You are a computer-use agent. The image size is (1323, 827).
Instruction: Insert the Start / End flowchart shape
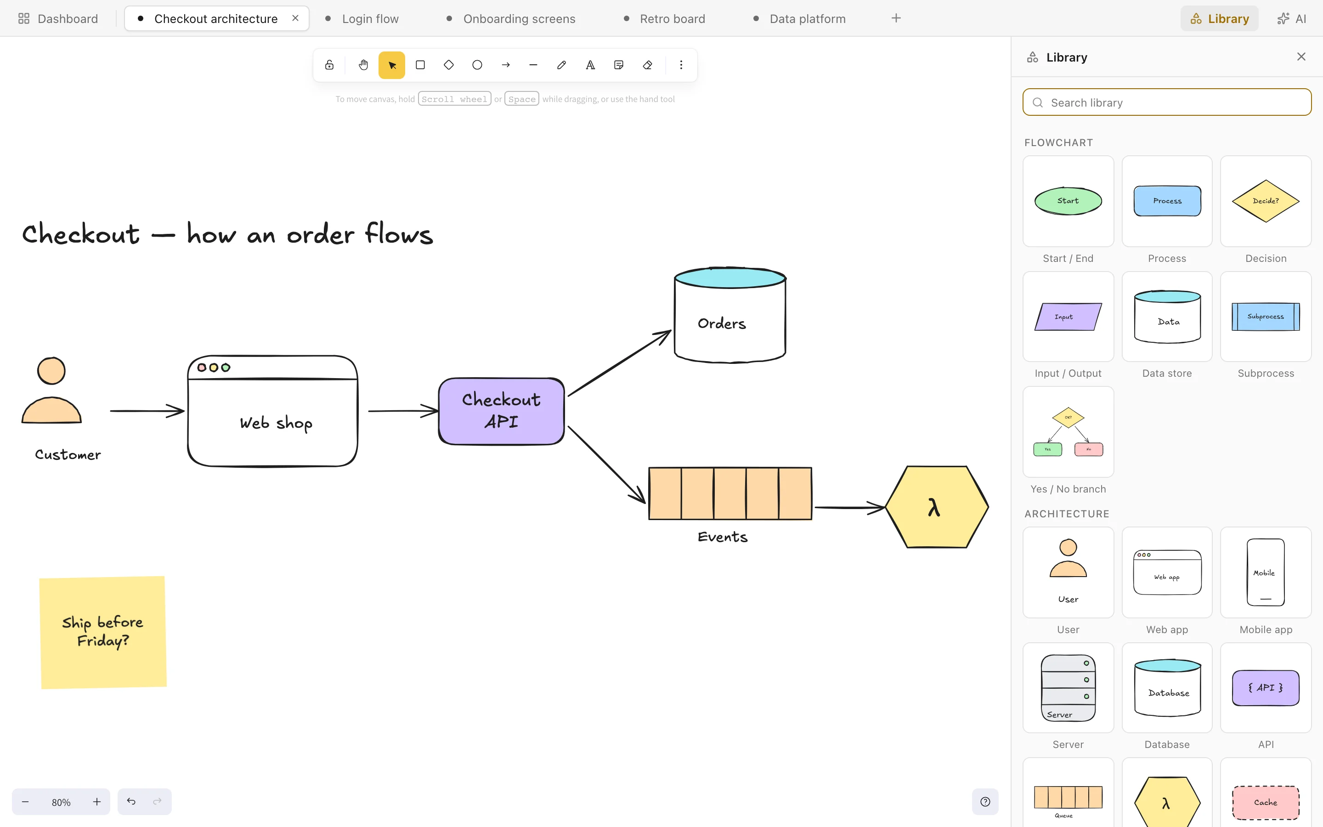(x=1068, y=201)
